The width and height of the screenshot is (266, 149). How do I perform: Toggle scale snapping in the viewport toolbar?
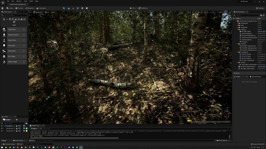point(218,12)
